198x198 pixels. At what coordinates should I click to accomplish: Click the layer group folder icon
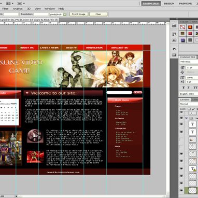[191, 118]
